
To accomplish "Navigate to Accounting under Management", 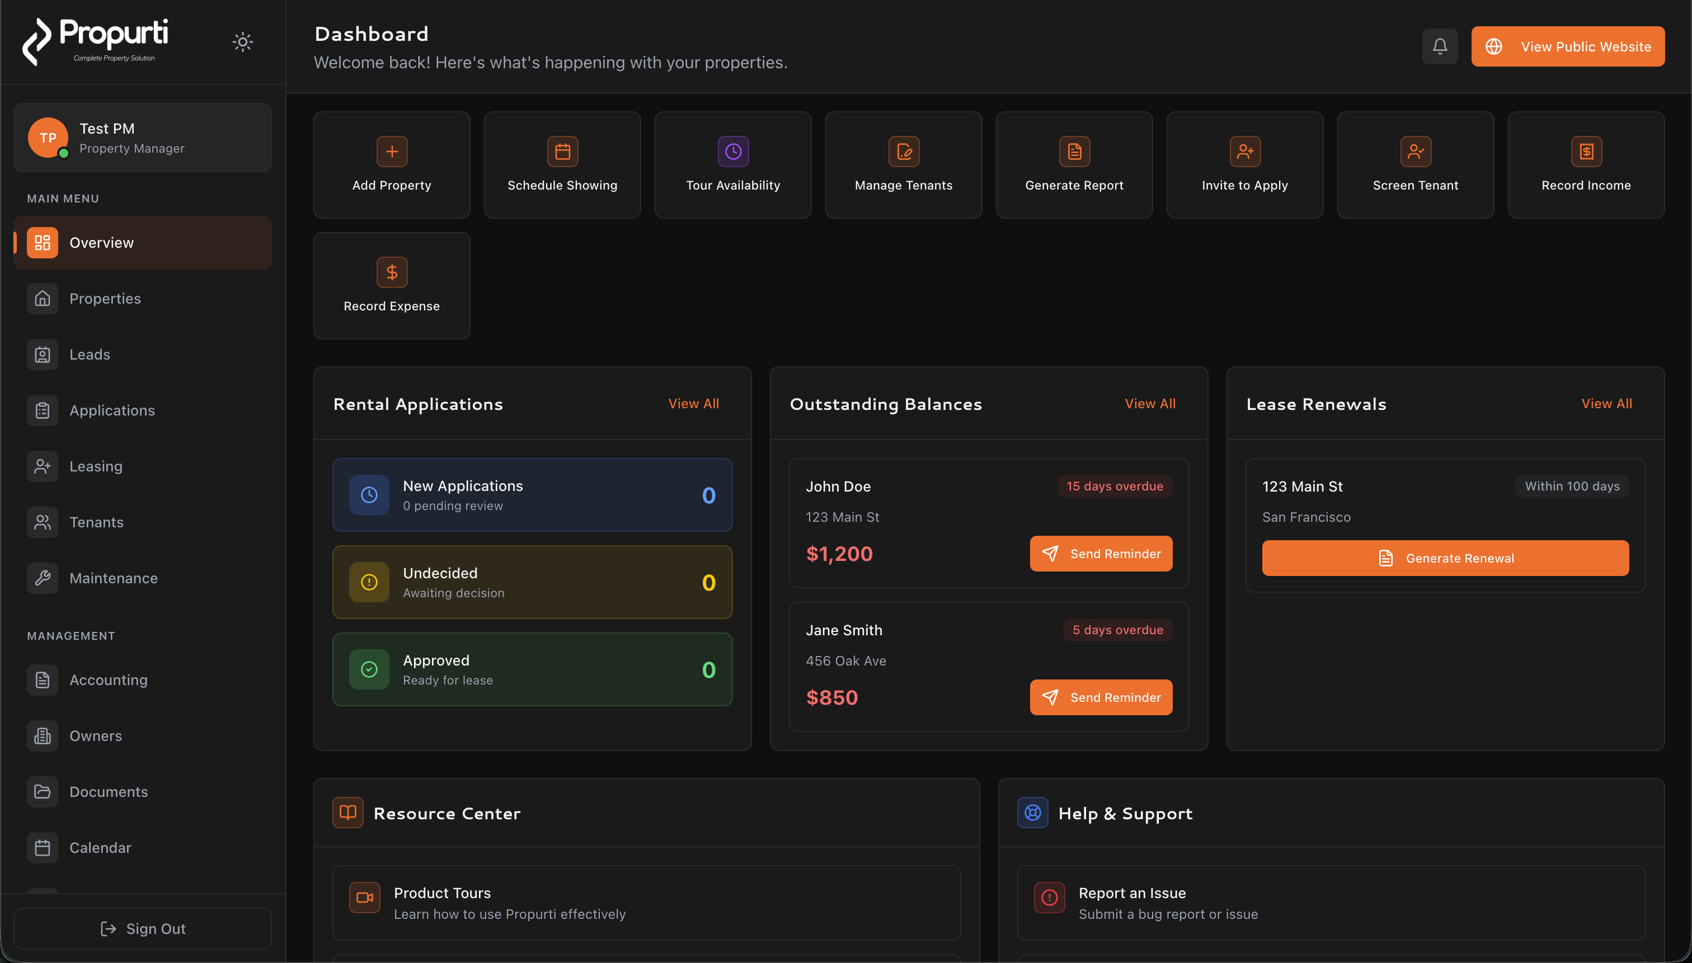I will [108, 680].
